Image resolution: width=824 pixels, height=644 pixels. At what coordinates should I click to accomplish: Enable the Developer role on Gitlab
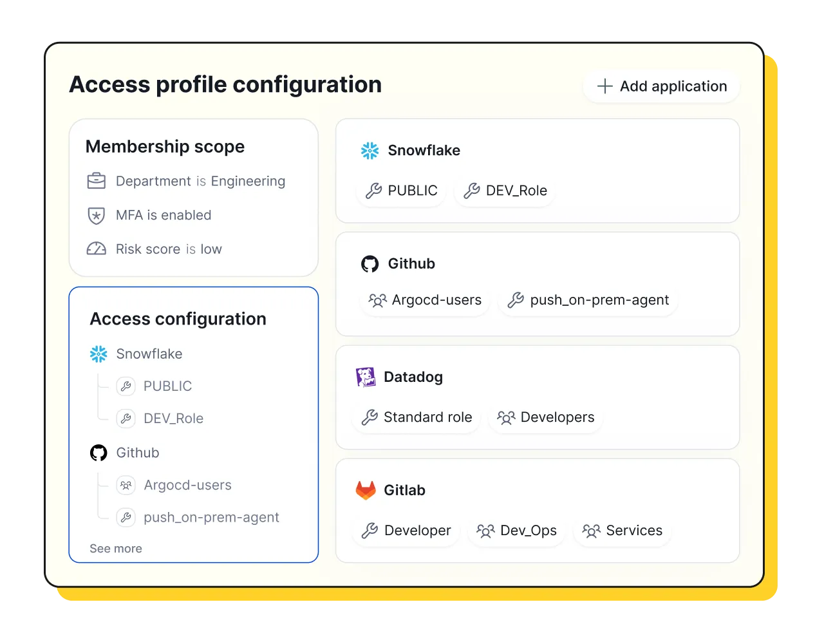tap(406, 531)
